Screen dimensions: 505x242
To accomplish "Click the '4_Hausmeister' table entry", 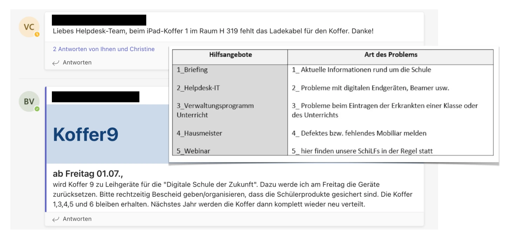I will 199,133.
